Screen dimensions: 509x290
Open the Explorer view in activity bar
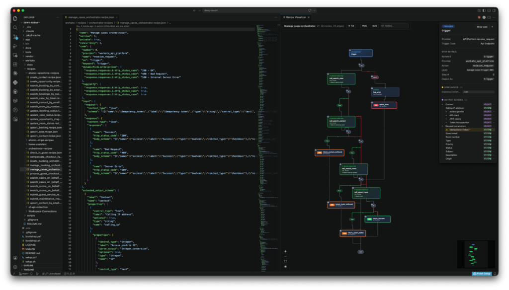tap(15, 18)
